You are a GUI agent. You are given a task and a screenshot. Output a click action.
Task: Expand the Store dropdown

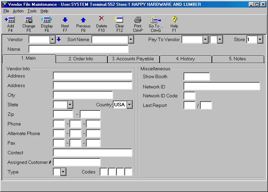tap(260, 39)
